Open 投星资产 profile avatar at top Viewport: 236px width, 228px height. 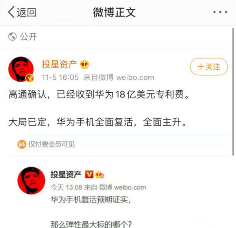(21, 69)
